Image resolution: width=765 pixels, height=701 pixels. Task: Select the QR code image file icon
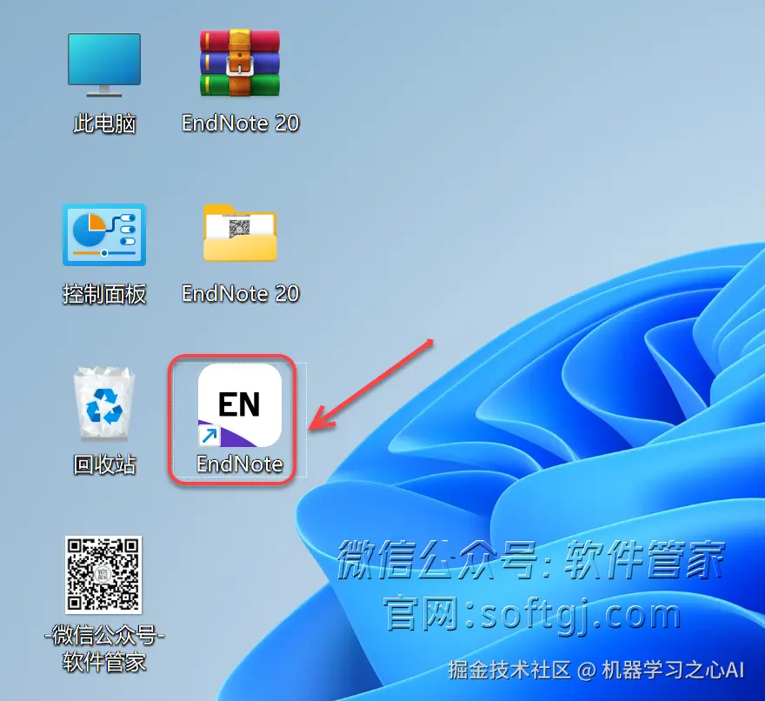103,575
